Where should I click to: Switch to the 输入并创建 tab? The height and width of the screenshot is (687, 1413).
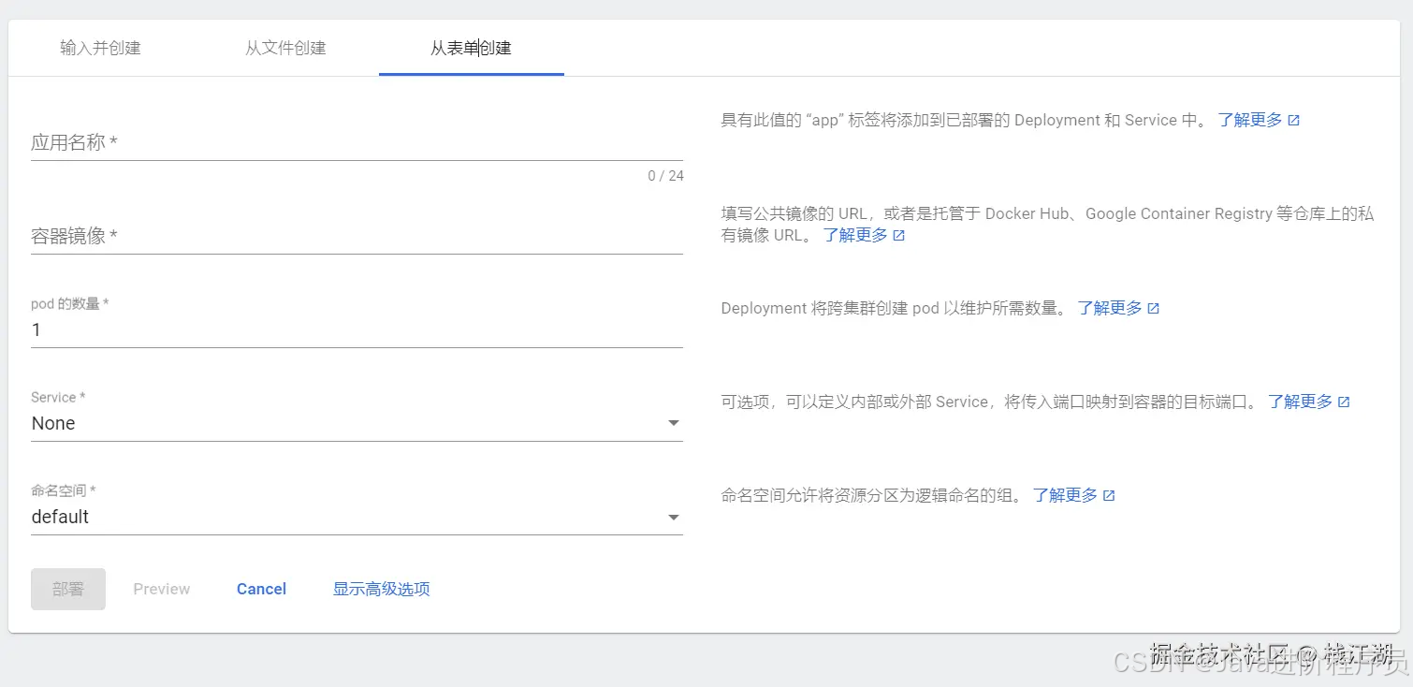pos(100,48)
